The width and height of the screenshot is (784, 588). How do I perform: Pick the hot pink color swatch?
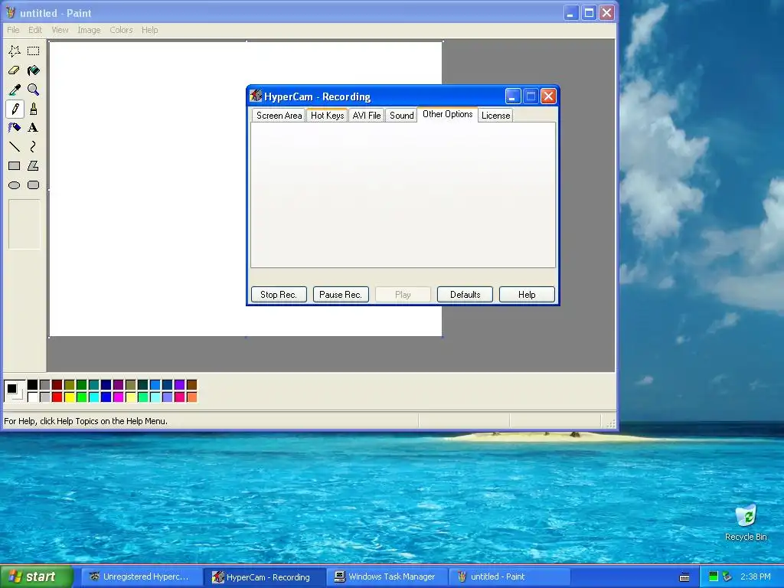click(x=179, y=397)
